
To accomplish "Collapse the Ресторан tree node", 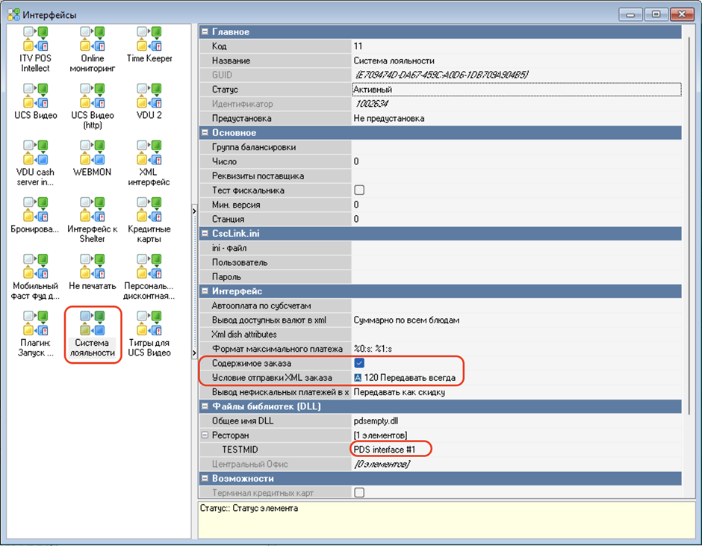I will [x=205, y=435].
